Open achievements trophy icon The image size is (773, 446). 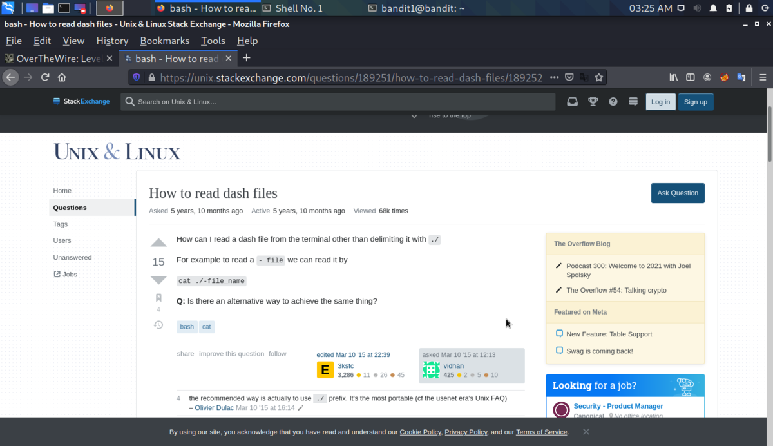(x=593, y=102)
